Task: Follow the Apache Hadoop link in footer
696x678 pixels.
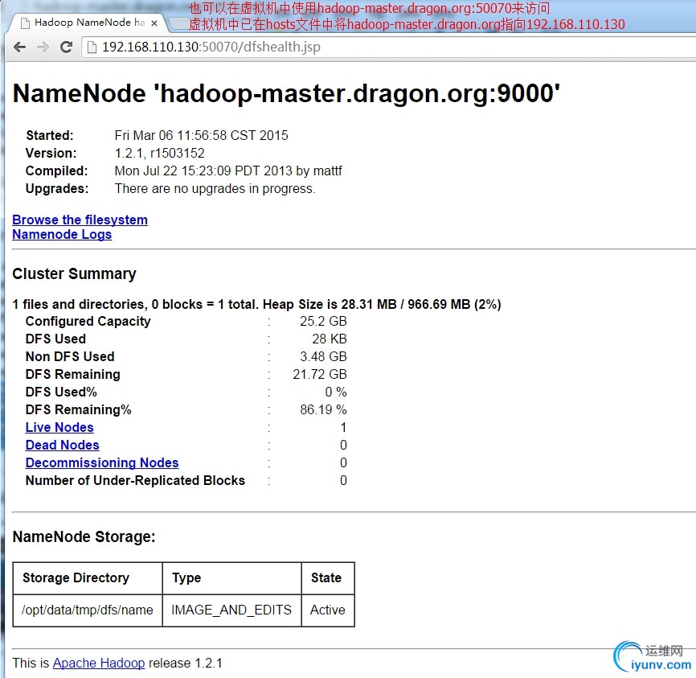Action: 99,663
